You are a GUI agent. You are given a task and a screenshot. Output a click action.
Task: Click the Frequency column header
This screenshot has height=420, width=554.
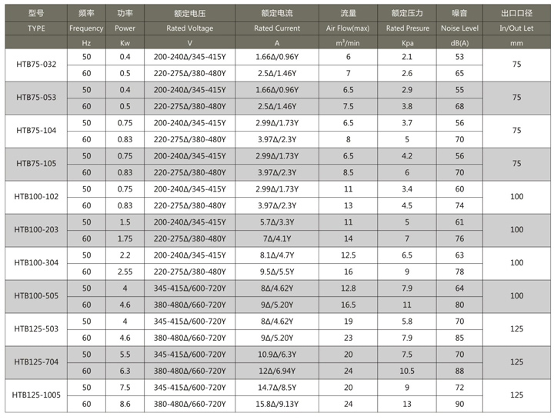[x=86, y=28]
